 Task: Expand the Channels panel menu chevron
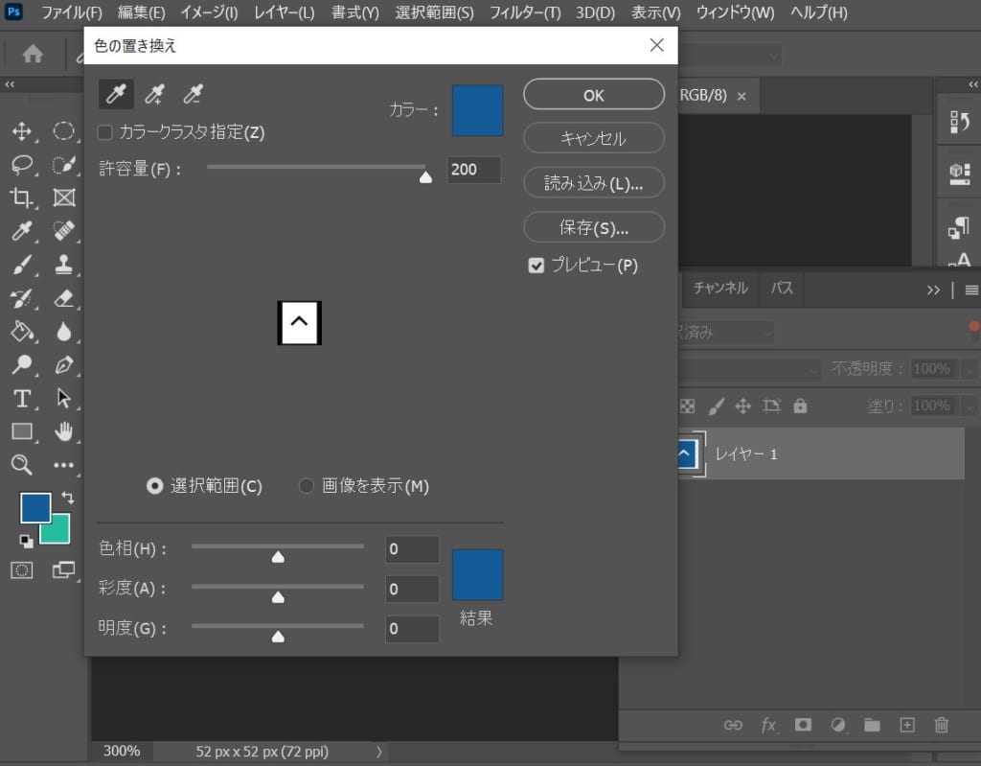pos(934,289)
